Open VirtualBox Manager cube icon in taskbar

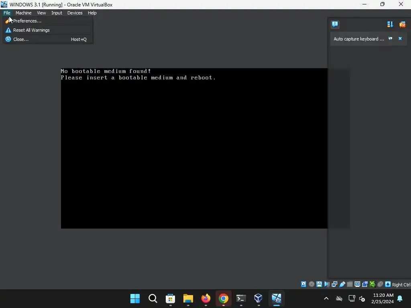[258, 298]
